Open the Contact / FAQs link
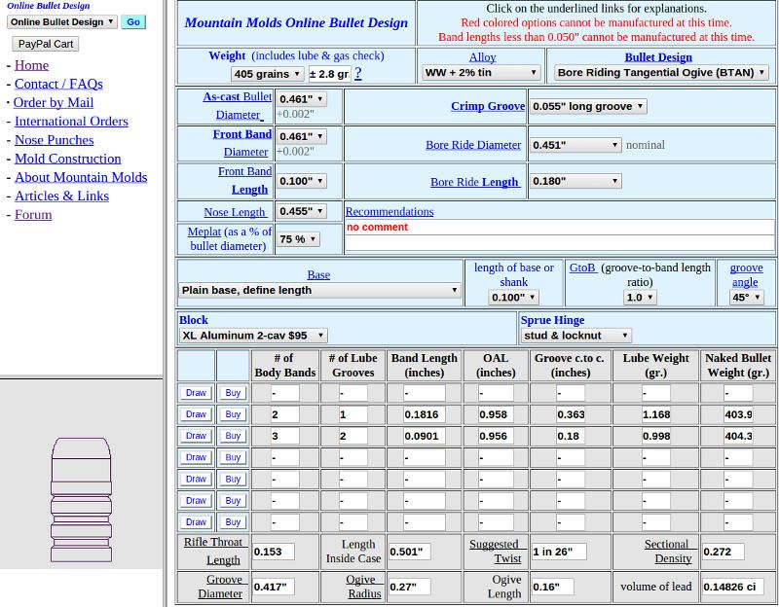Screen dimensions: 779x607 pyautogui.click(x=58, y=84)
